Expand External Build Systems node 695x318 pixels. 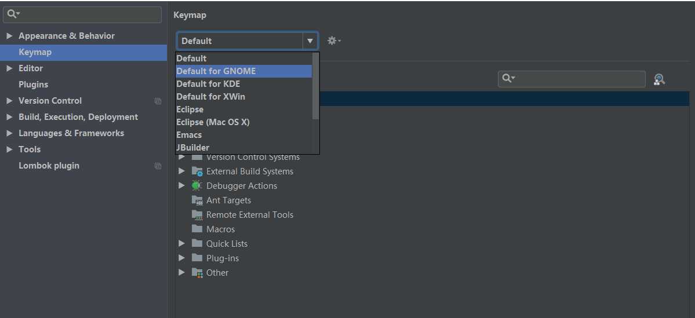(x=181, y=171)
